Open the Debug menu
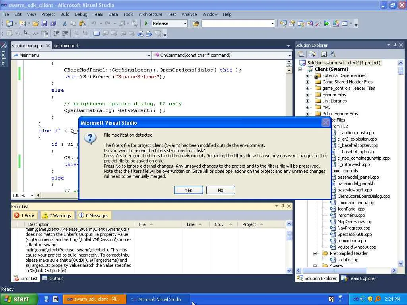Viewport: 407px width, 305px height. click(x=81, y=14)
